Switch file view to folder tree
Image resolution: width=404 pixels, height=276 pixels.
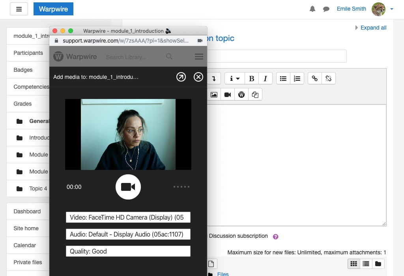378,264
